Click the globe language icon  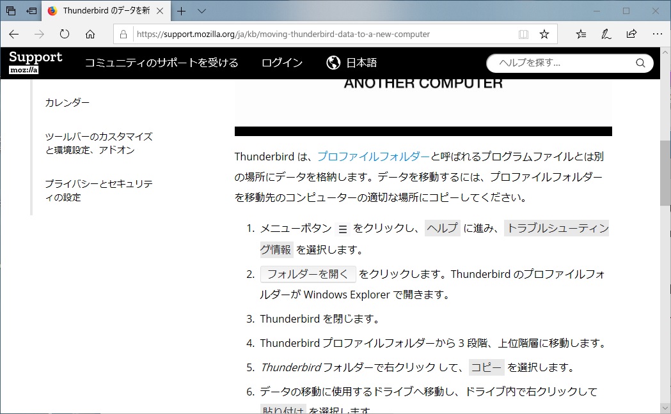pos(333,63)
